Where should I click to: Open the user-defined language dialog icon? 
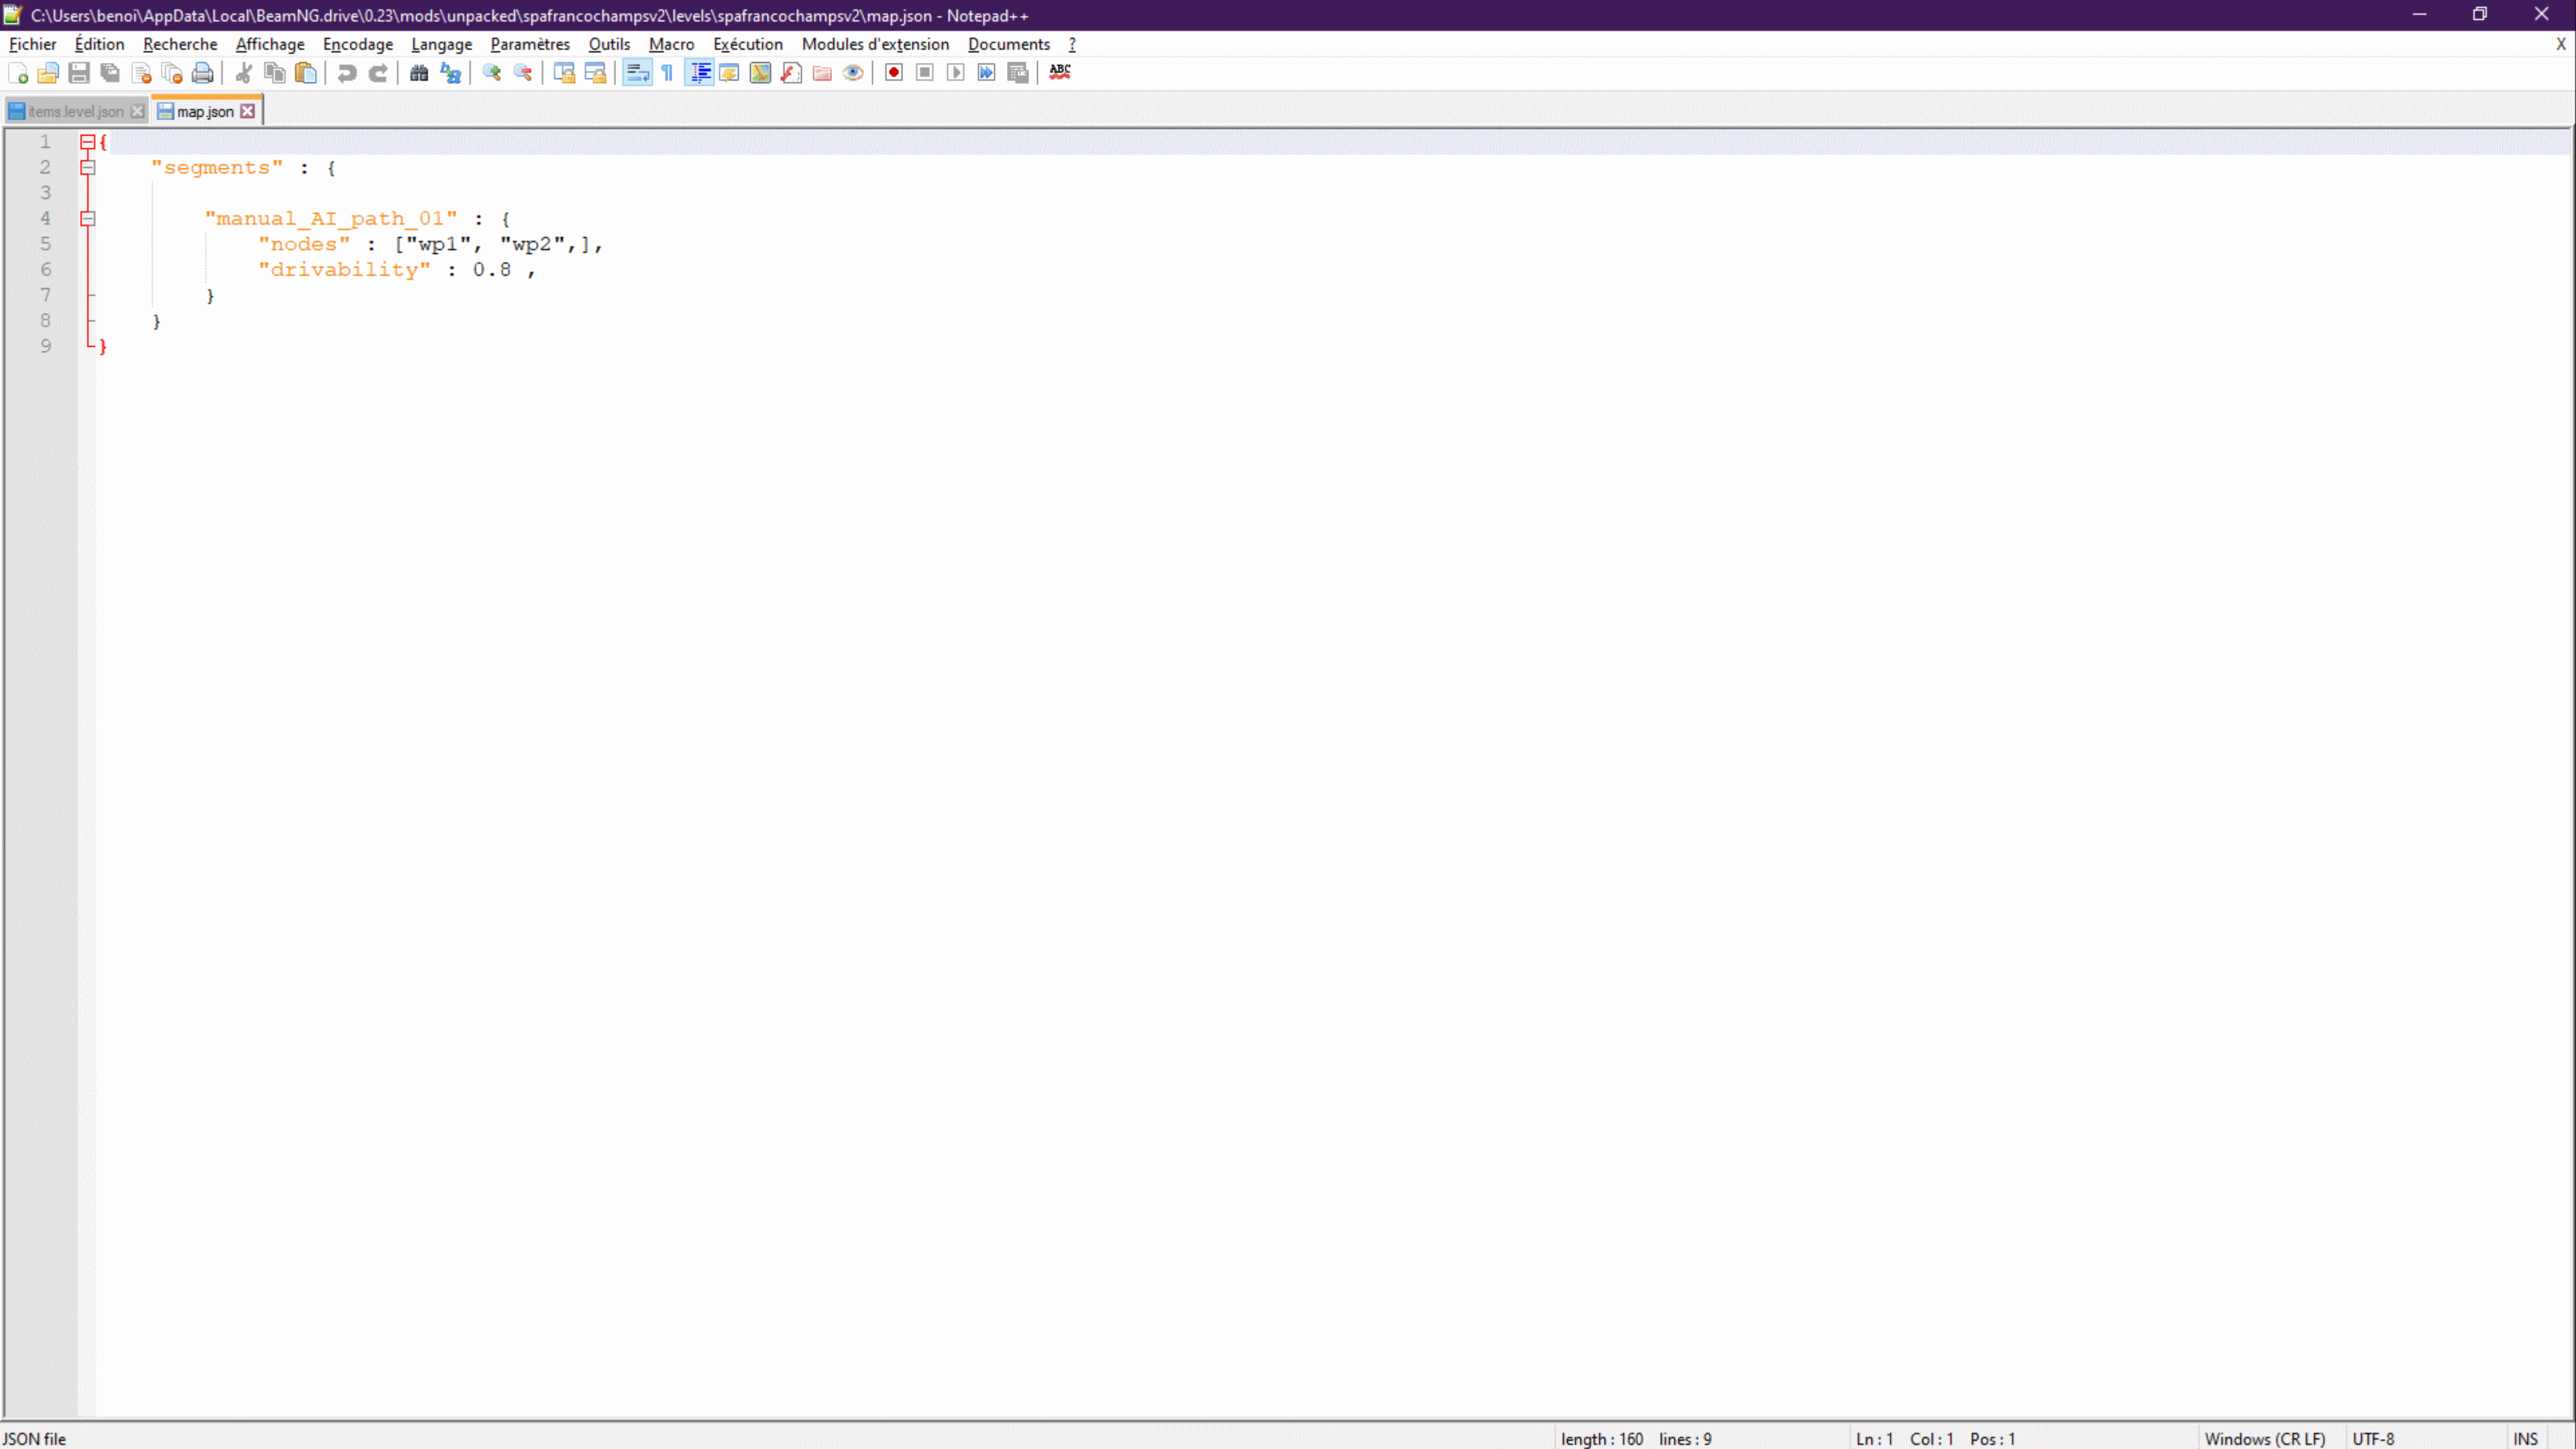click(729, 73)
